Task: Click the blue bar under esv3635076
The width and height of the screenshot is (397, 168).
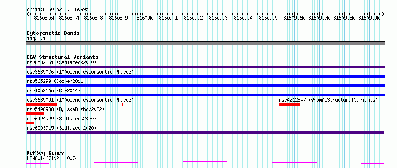Action: coord(205,76)
